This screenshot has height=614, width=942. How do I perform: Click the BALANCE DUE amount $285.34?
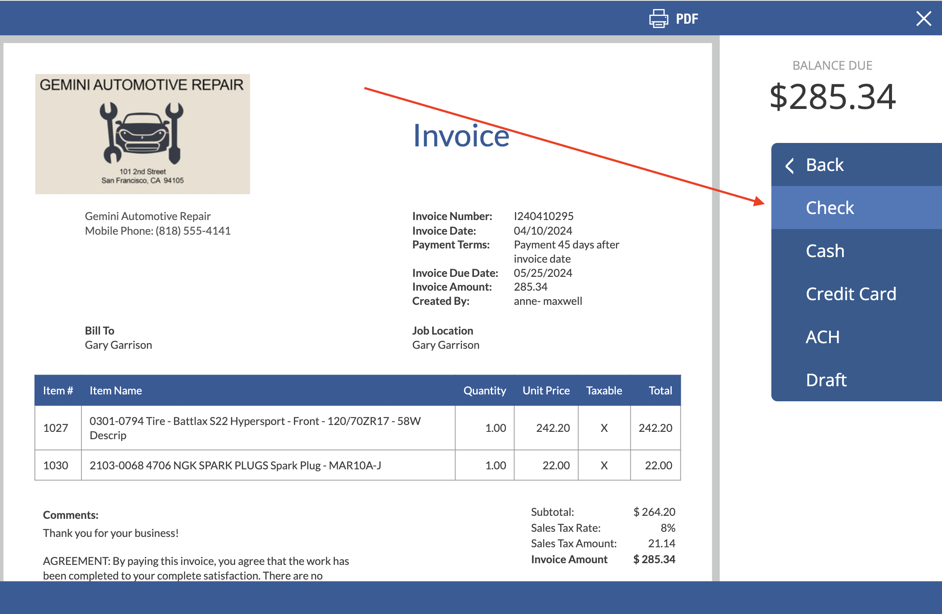(833, 96)
